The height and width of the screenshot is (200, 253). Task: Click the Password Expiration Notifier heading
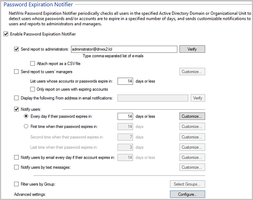(38, 4)
